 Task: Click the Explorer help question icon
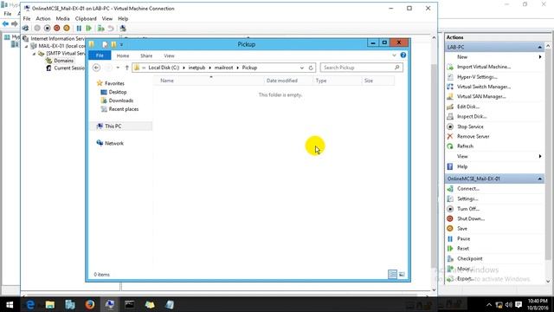click(403, 55)
